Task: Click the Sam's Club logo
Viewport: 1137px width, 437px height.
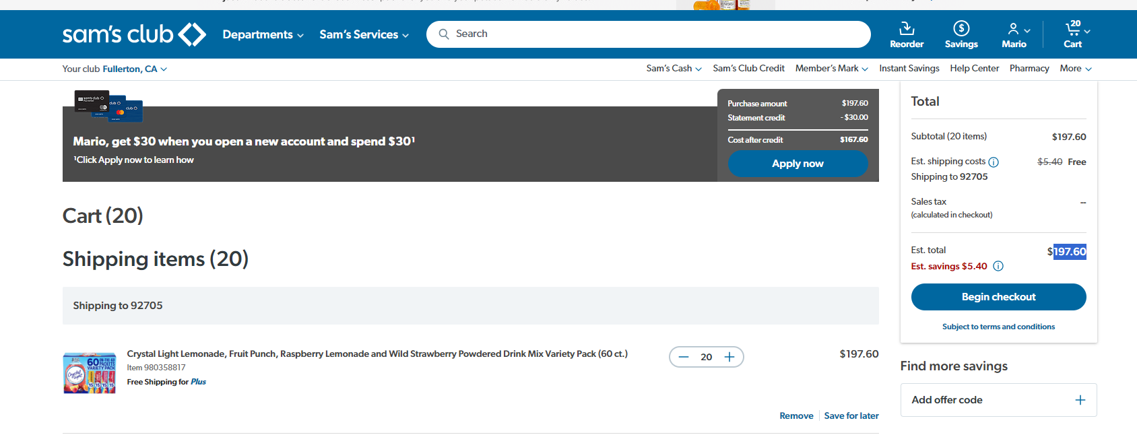Action: point(134,34)
